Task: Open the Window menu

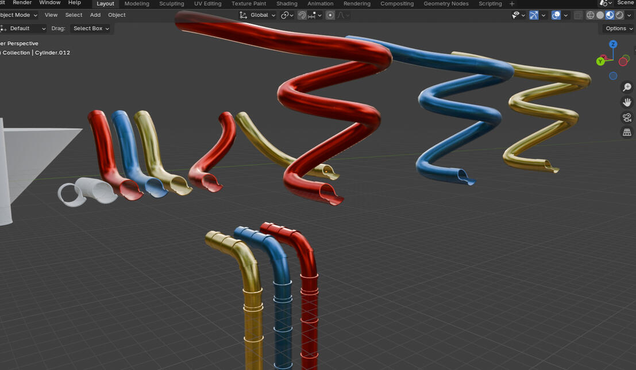Action: click(x=50, y=3)
